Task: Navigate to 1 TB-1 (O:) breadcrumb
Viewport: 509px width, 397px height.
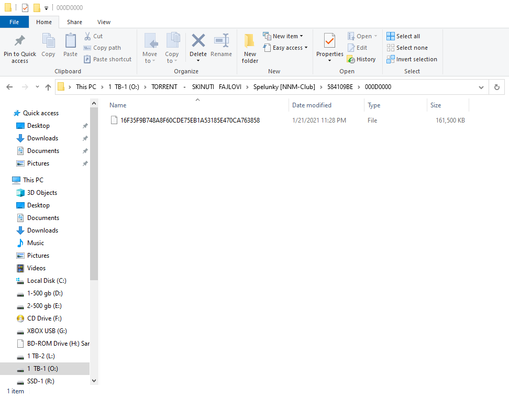Action: (x=124, y=87)
